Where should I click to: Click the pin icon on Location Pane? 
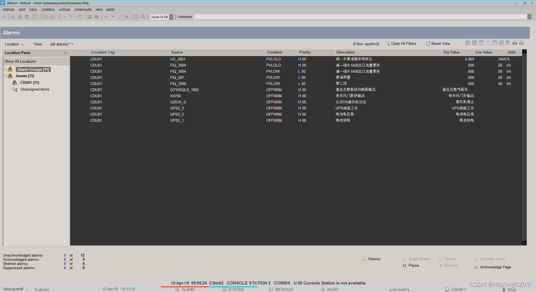point(65,53)
